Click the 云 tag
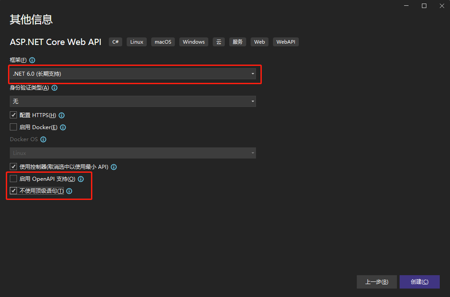This screenshot has width=450, height=297. click(219, 42)
